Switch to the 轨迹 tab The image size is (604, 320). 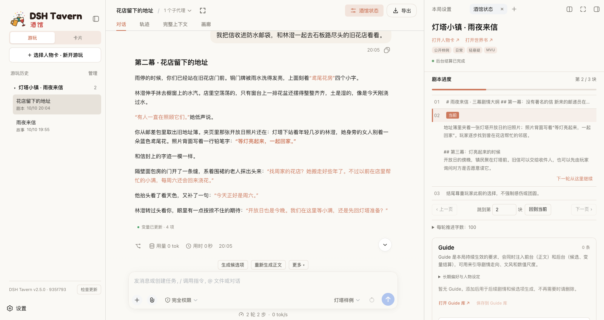145,24
